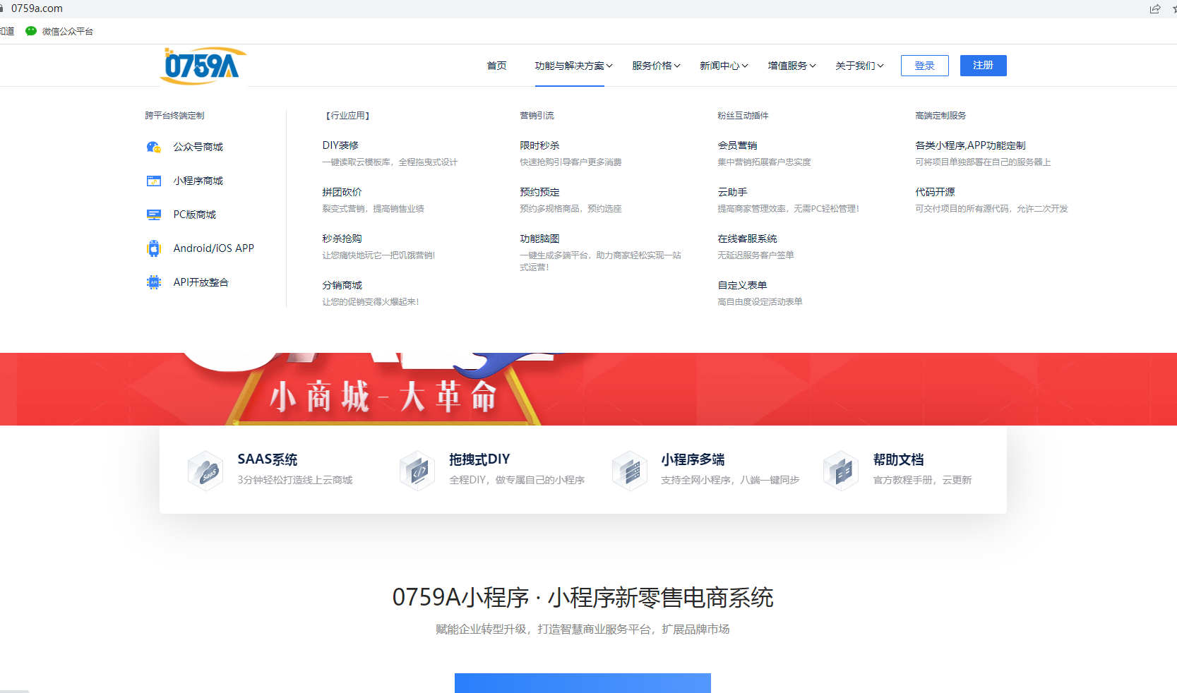Select the 公众号商城 icon in sidebar
The image size is (1177, 693).
pos(154,147)
